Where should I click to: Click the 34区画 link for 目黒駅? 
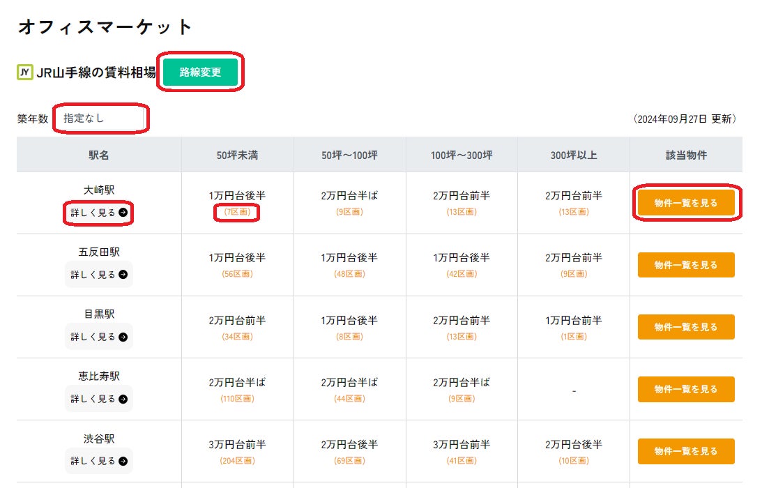(x=237, y=337)
